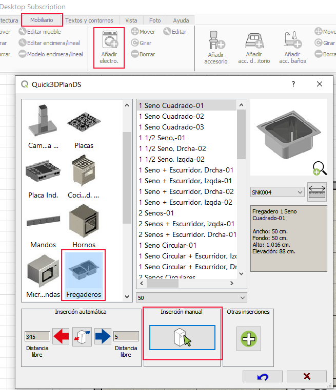Click the red left arrow insertion button
The image size is (336, 390).
pos(61,336)
